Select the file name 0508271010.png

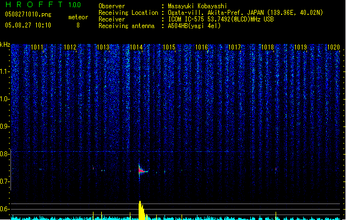tap(28, 14)
